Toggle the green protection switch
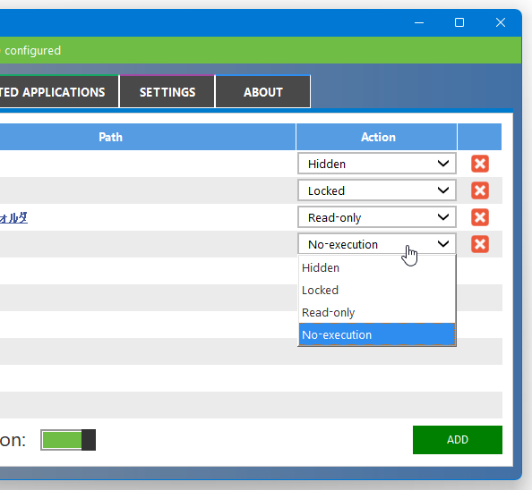Screen dimensions: 532x490 pyautogui.click(x=68, y=440)
